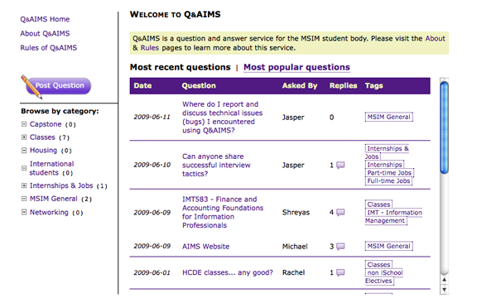The width and height of the screenshot is (477, 303).
Task: Click the MSIM General tag on 2009-06-11 row
Action: [x=388, y=117]
